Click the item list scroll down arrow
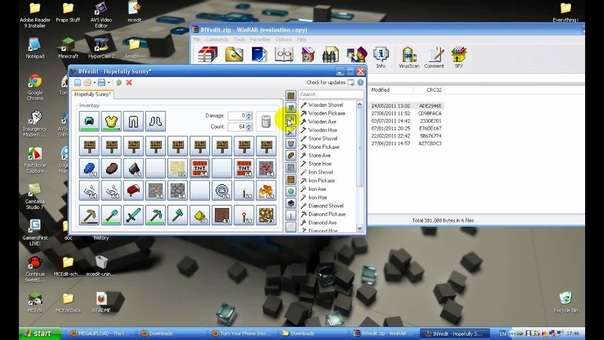Image resolution: width=604 pixels, height=340 pixels. (x=360, y=228)
